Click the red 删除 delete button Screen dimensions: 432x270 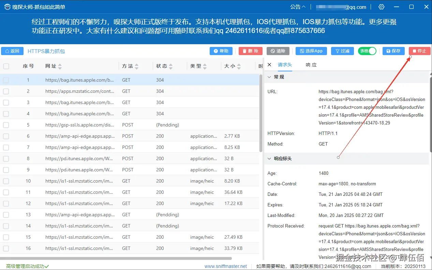coord(250,51)
